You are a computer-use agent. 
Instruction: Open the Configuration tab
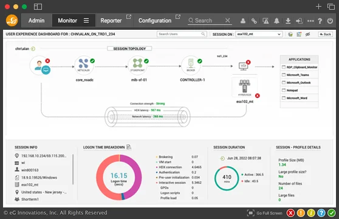(x=155, y=21)
